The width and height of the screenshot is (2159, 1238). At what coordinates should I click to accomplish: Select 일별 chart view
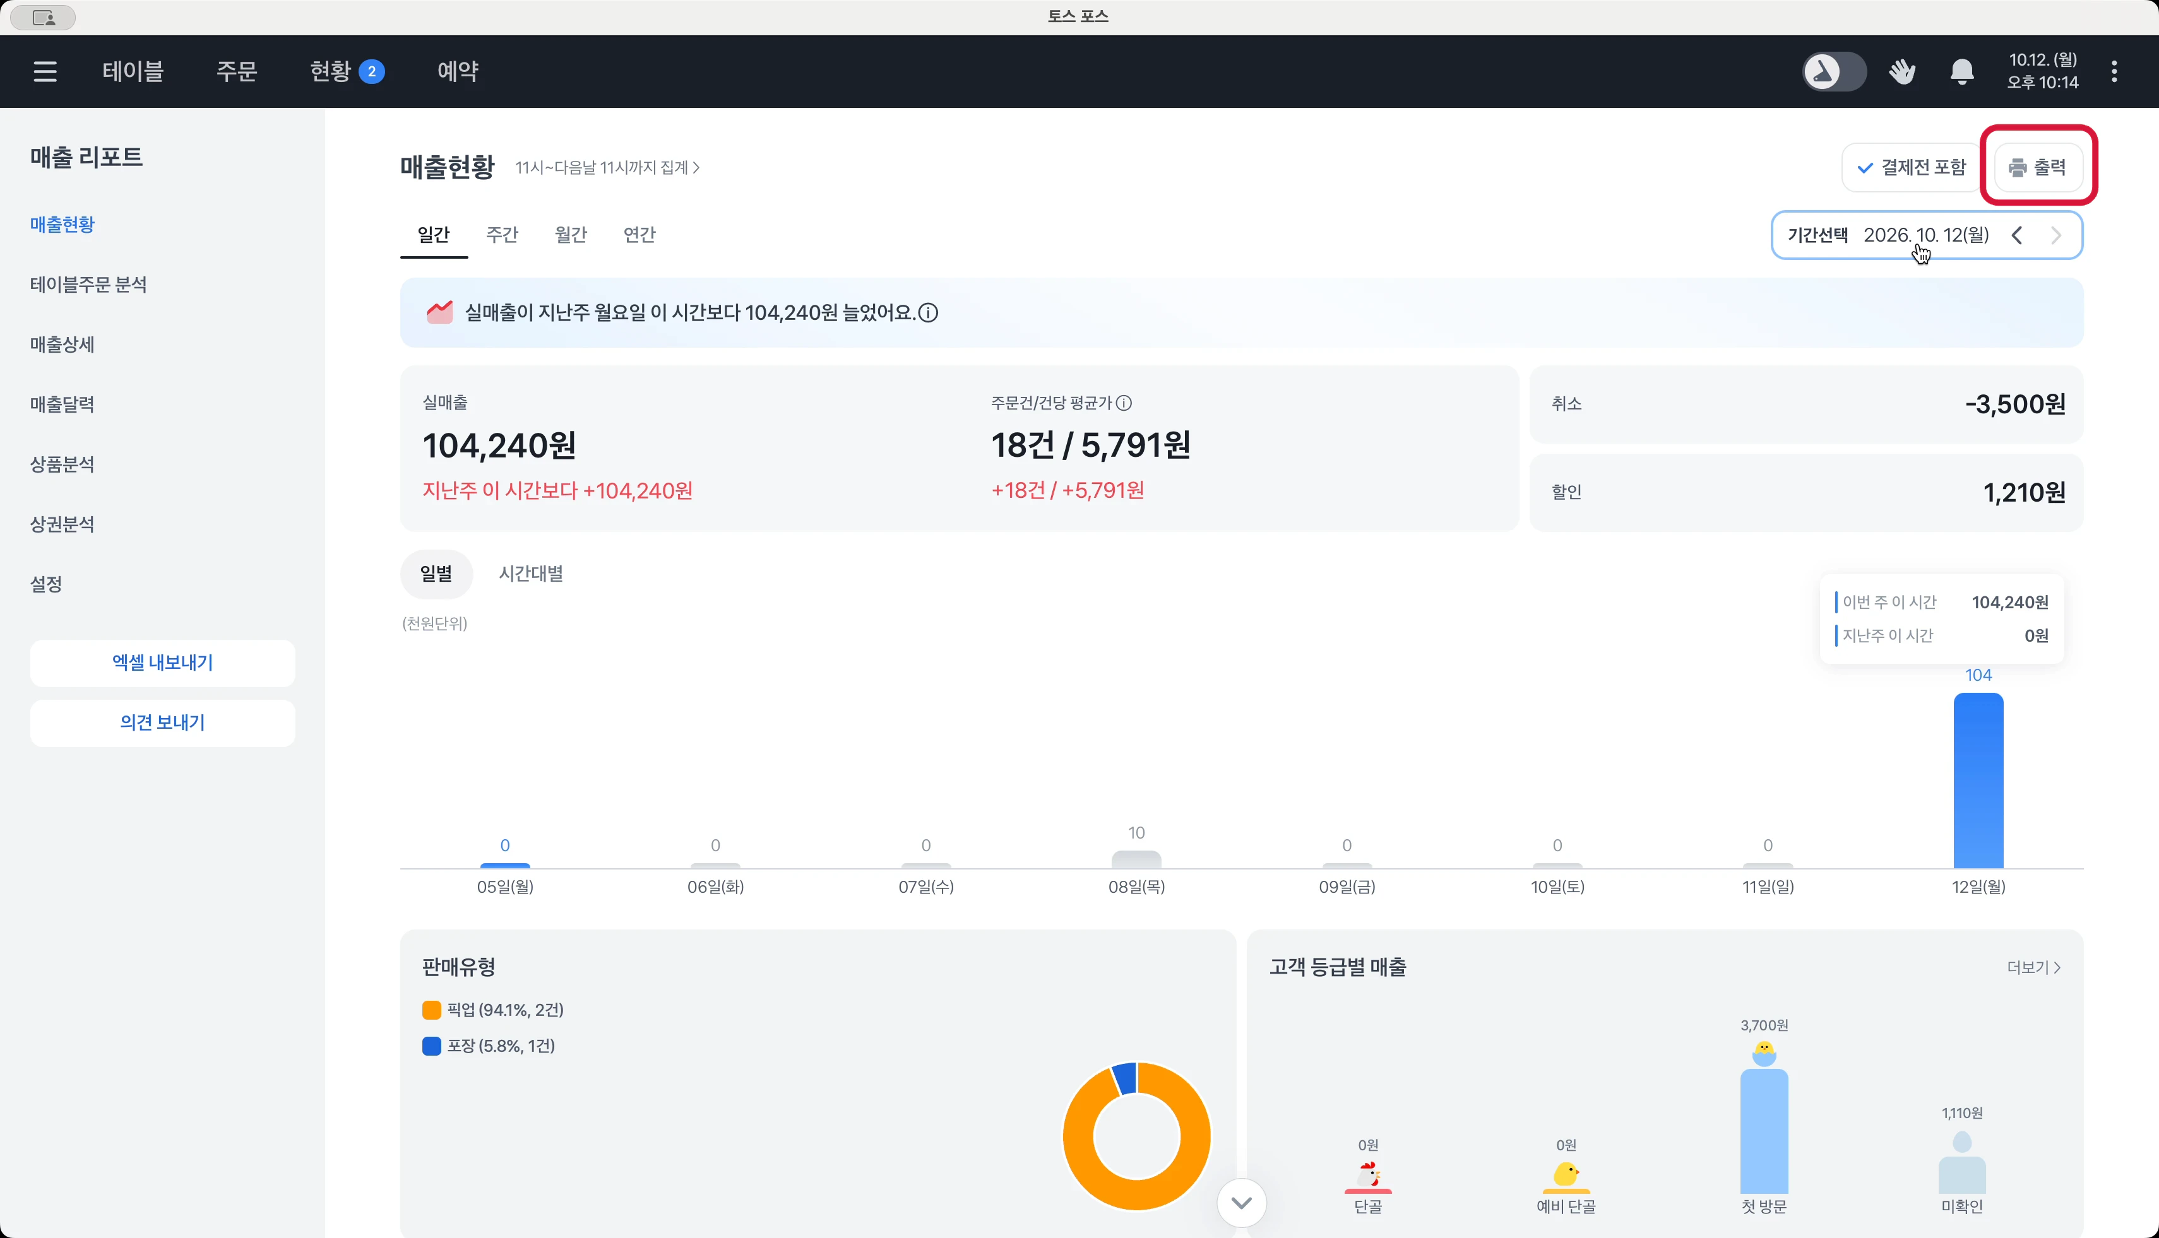coord(436,574)
